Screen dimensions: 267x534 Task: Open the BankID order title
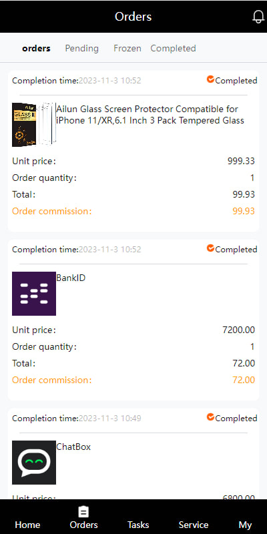tap(71, 278)
